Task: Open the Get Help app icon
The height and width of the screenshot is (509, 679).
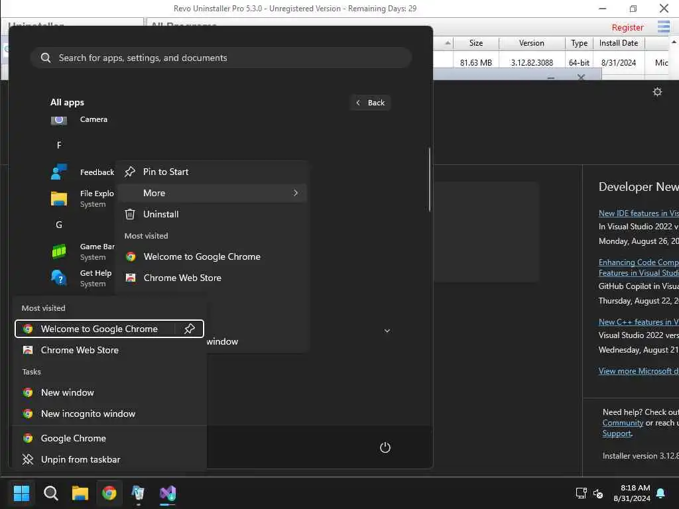Action: point(59,278)
